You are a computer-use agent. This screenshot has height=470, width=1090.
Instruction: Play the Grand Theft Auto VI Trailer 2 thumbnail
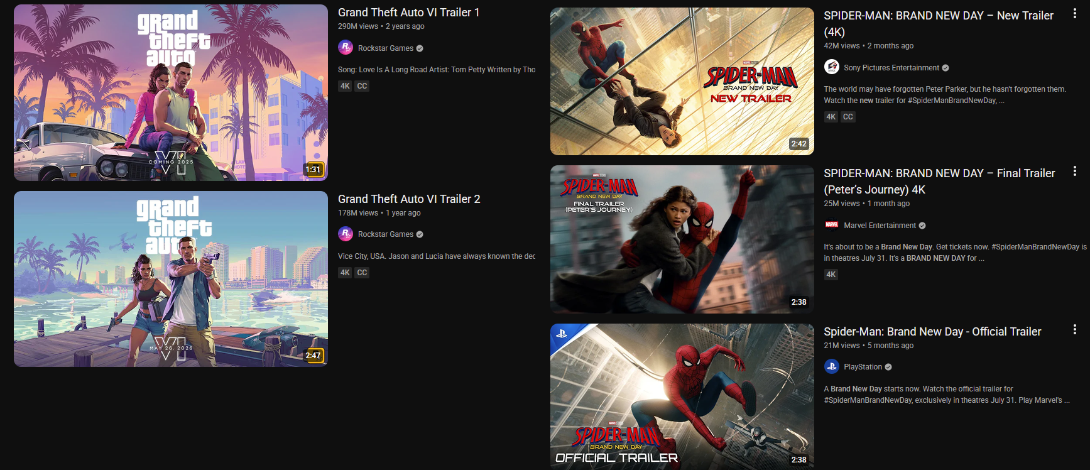point(171,279)
